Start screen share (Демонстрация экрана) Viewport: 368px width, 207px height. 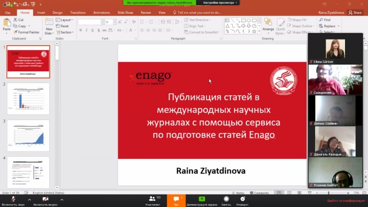(201, 201)
